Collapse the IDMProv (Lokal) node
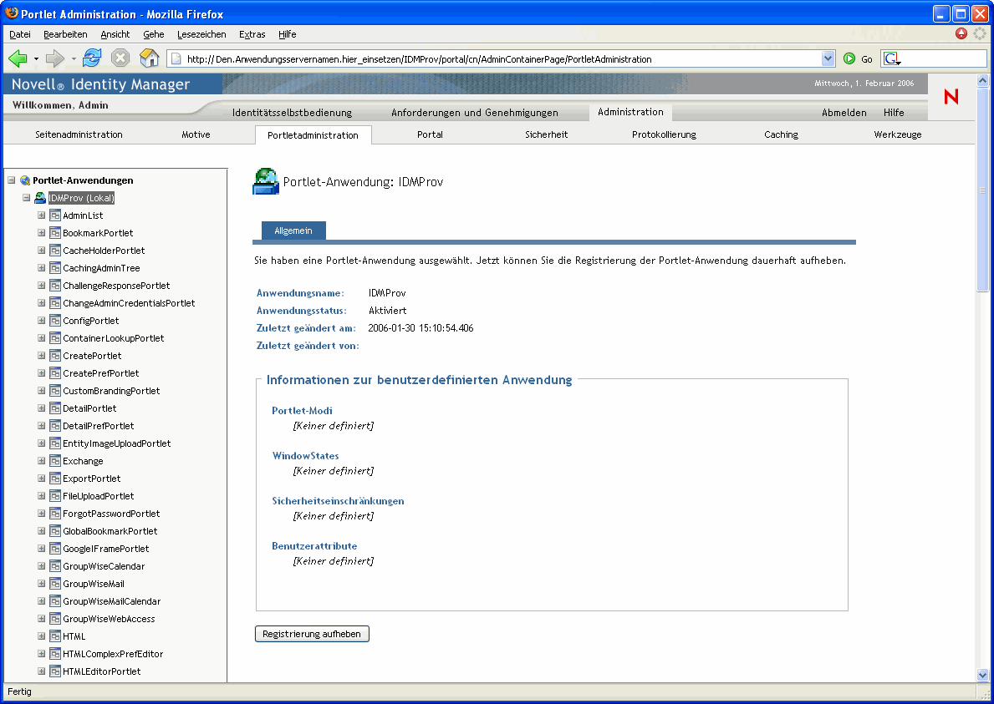The image size is (994, 704). click(x=27, y=198)
